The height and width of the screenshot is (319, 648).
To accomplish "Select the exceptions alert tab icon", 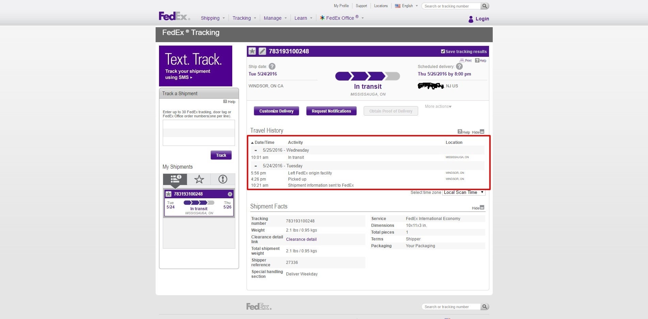I will 223,179.
